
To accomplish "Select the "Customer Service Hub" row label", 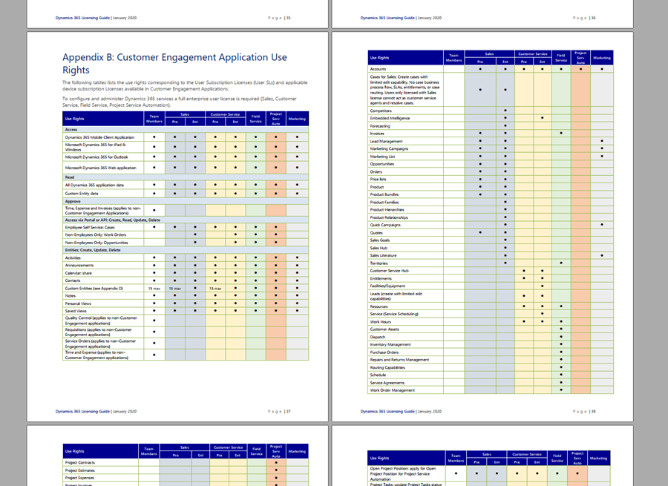I will pyautogui.click(x=389, y=271).
